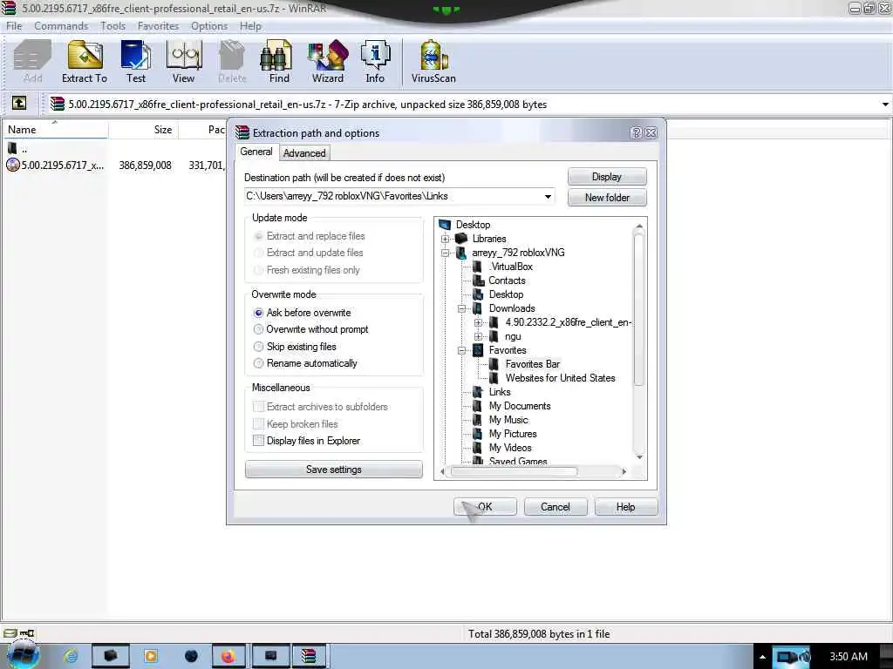The image size is (893, 669).
Task: Expand the 4.90.2332.2_x86fre_client folder node
Action: point(479,322)
